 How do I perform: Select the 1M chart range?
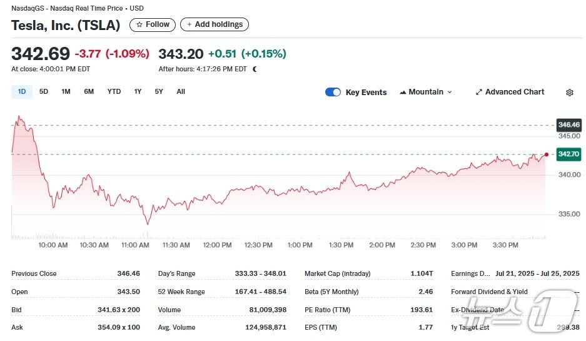pos(66,92)
